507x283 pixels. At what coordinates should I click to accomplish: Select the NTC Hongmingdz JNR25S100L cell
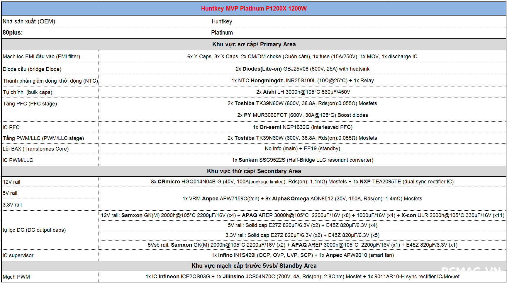coord(302,81)
